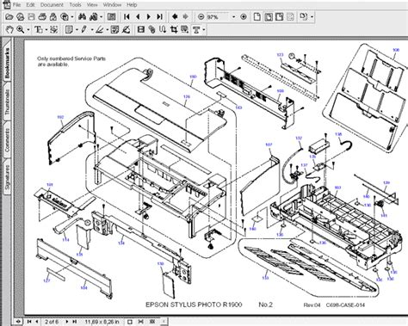Switch to Actual Size page view
The image size is (408, 326).
tap(257, 17)
